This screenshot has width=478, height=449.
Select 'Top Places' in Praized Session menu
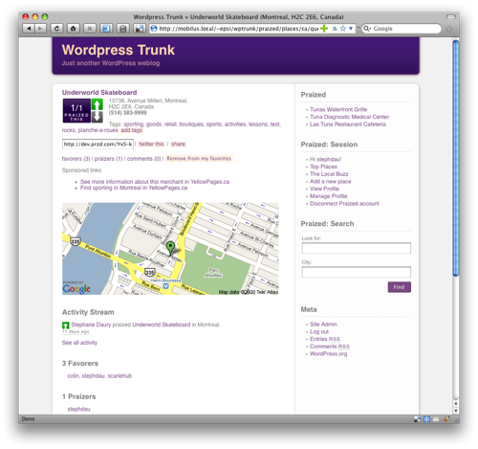point(323,167)
